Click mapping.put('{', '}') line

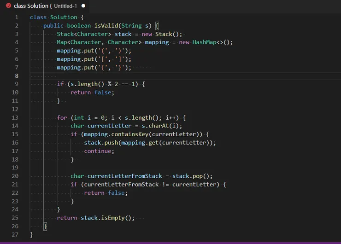[x=94, y=68]
